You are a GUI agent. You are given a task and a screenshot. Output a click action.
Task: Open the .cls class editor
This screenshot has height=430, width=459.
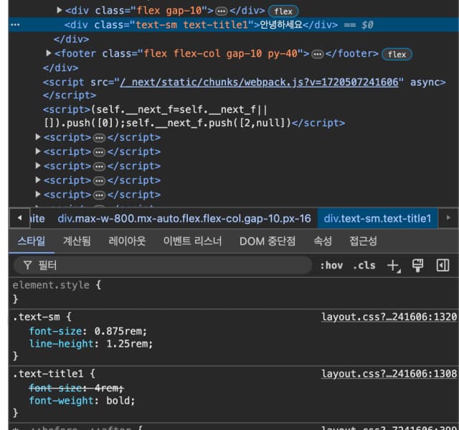click(364, 266)
